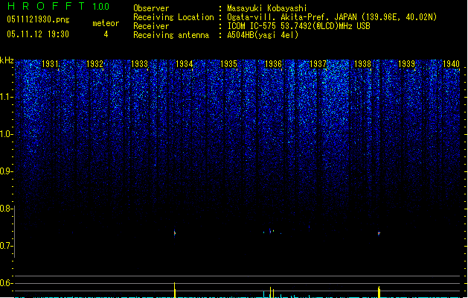Click the kHz axis unit label
The image size is (468, 298).
[7, 60]
